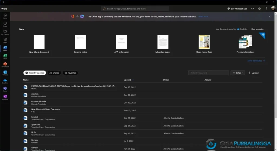Click the back arrow at top left

[4, 2]
